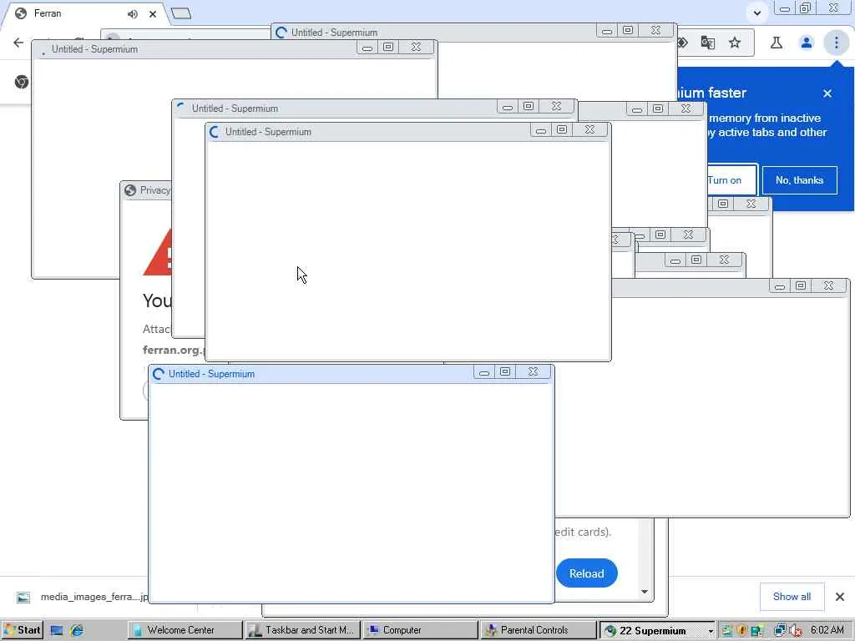This screenshot has height=641, width=855.
Task: Click the blue Reload button
Action: [587, 573]
